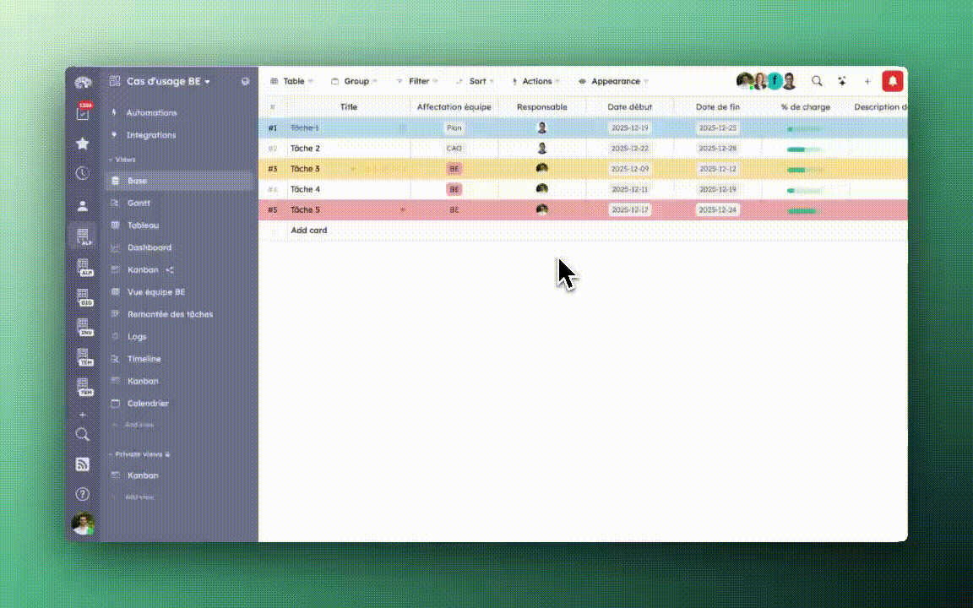Open the Tâche 2 title cell
Screen dimensions: 973x608
pos(348,149)
